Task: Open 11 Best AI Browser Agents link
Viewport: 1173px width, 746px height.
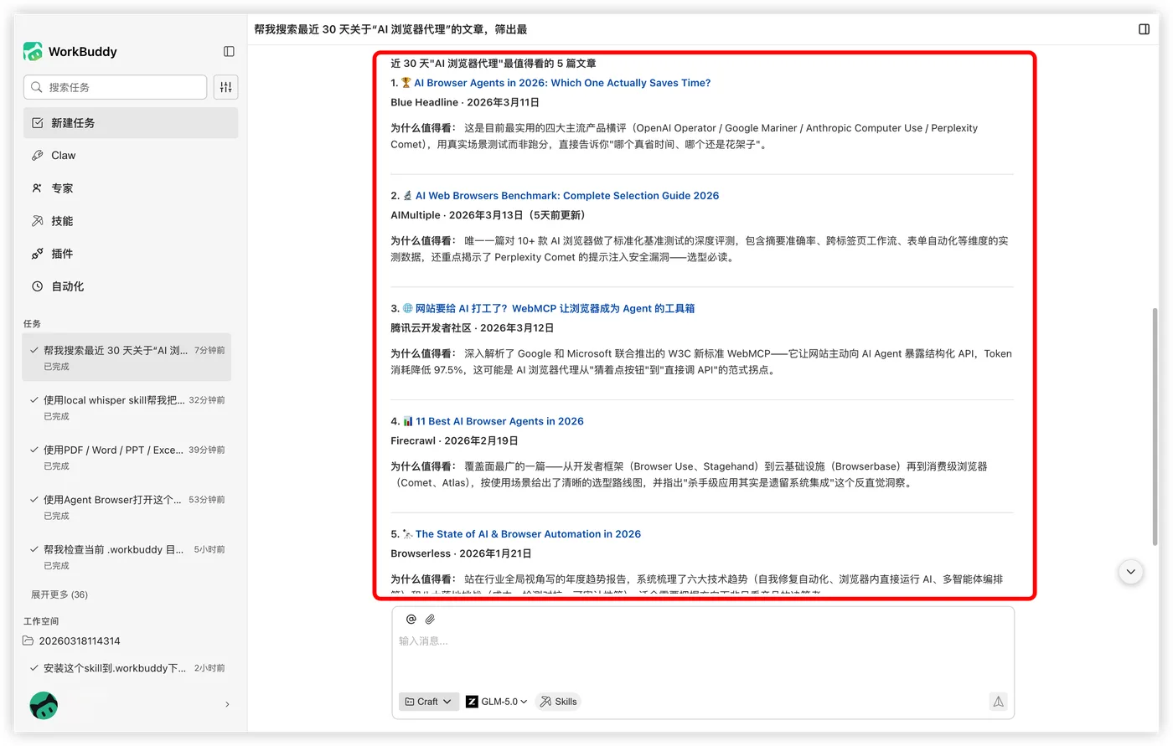Action: pos(499,421)
